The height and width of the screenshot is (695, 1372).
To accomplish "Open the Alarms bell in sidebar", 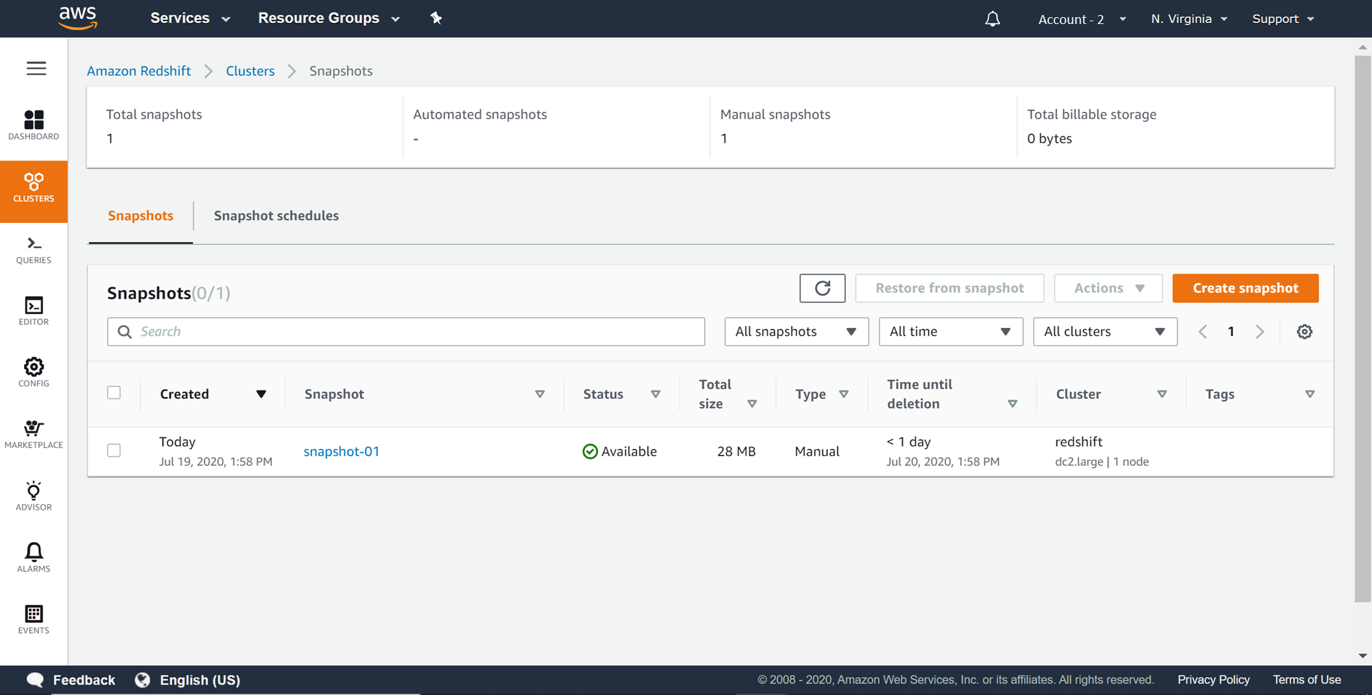I will click(34, 557).
